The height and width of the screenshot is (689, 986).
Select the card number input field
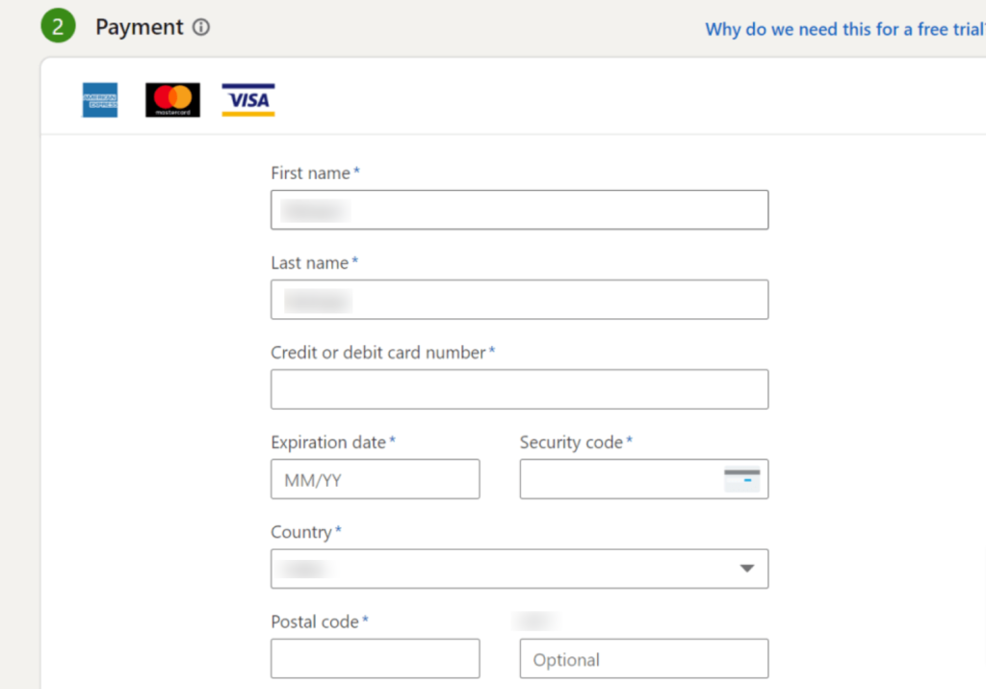519,389
